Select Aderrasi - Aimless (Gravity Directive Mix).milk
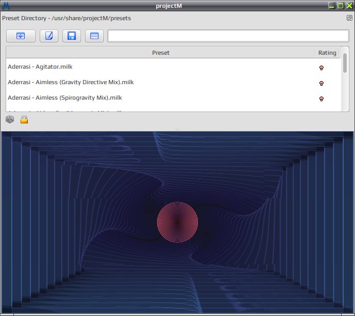 pos(71,82)
